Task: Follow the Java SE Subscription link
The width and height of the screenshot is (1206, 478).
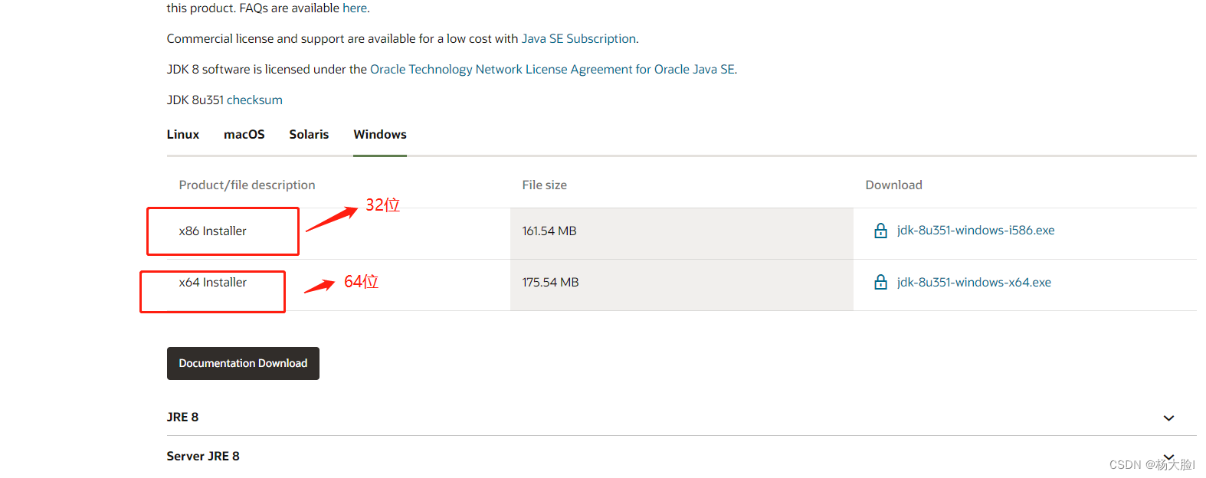Action: click(x=578, y=39)
